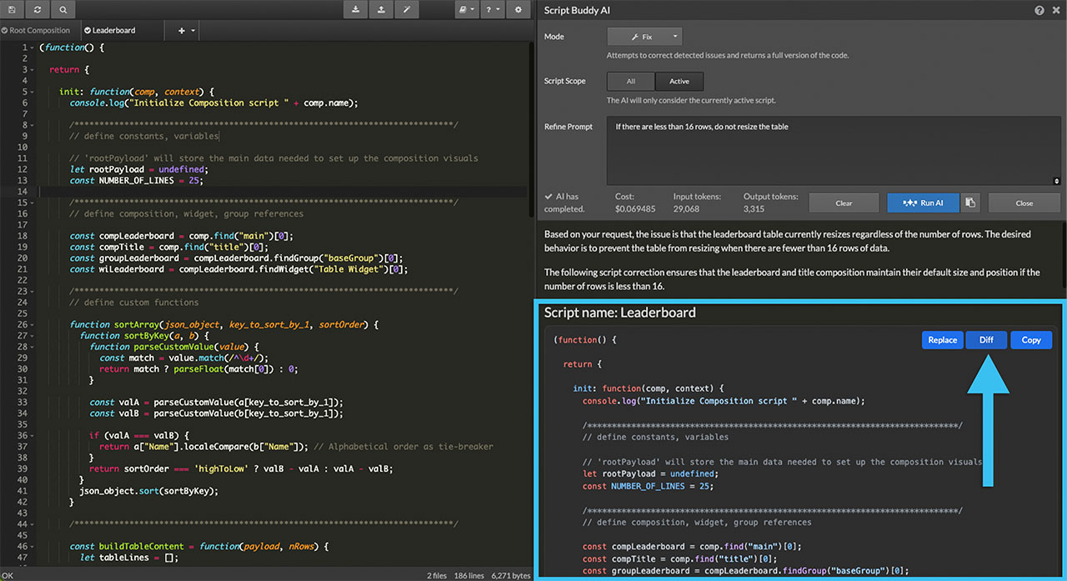Click the '3,315' output tokens value
This screenshot has height=581, width=1067.
[755, 208]
